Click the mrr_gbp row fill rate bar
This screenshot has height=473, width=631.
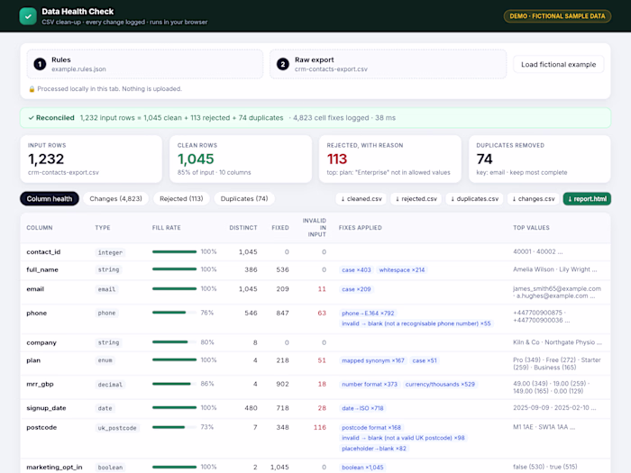click(174, 384)
